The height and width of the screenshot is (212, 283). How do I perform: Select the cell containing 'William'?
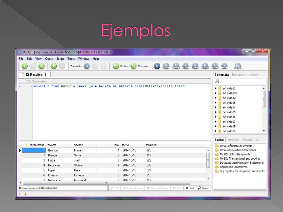coord(84,165)
